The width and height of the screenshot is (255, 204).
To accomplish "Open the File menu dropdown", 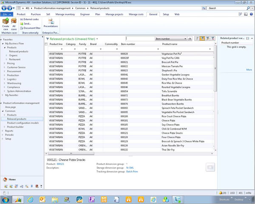I will 6,14.
